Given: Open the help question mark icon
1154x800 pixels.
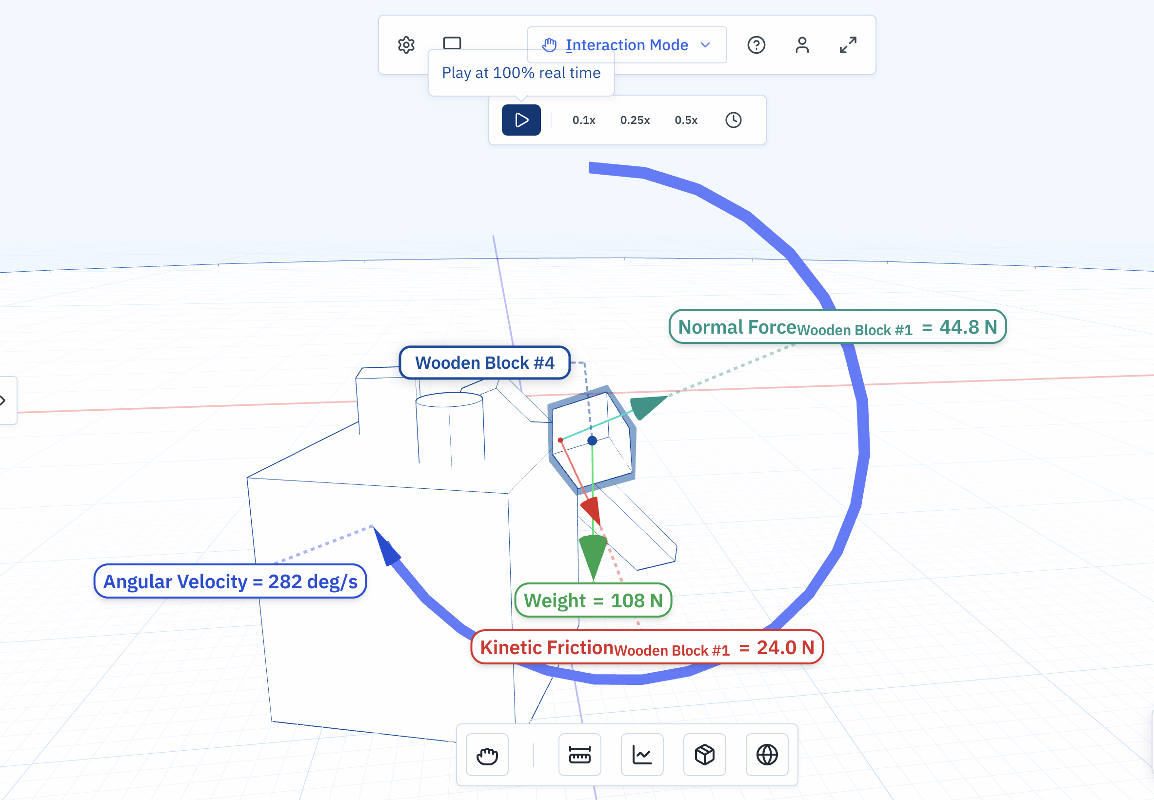Looking at the screenshot, I should (x=756, y=45).
